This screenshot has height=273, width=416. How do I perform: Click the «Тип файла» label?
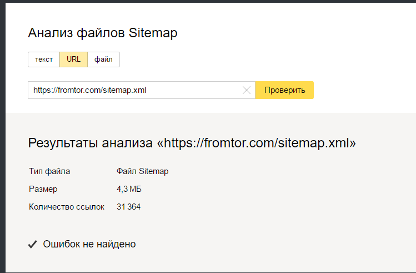click(49, 171)
